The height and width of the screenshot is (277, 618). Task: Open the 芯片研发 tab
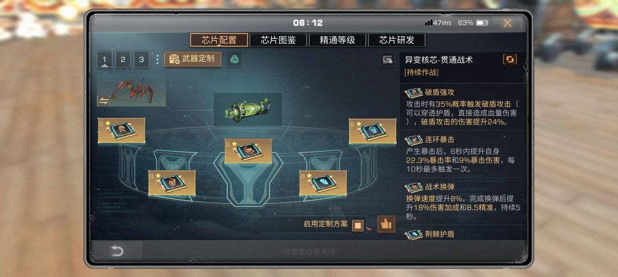point(397,40)
